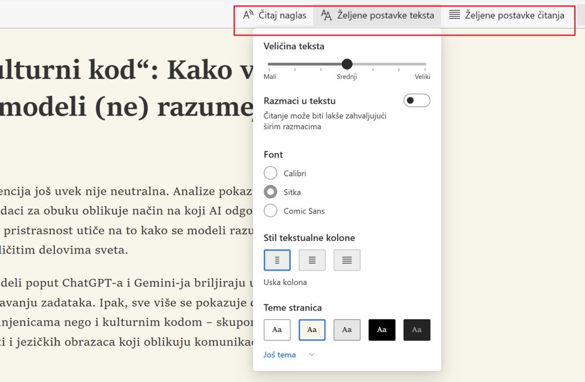Viewport: 585px width, 382px height.
Task: Pick the Comic Sans font option
Action: click(x=271, y=211)
